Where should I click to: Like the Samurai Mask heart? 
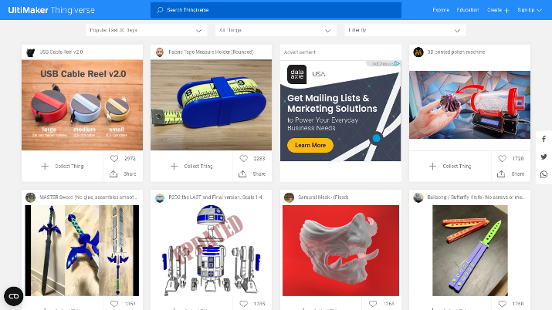click(373, 304)
